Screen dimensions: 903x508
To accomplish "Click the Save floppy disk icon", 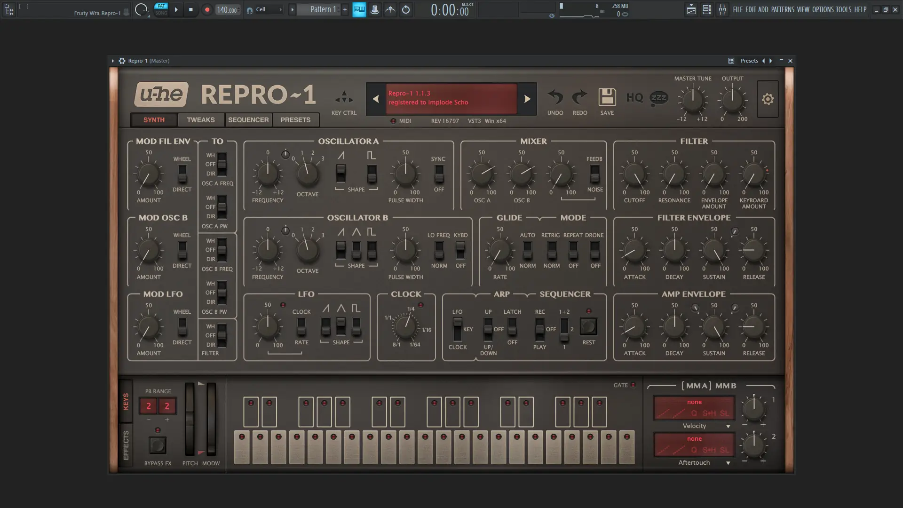I will click(x=607, y=97).
